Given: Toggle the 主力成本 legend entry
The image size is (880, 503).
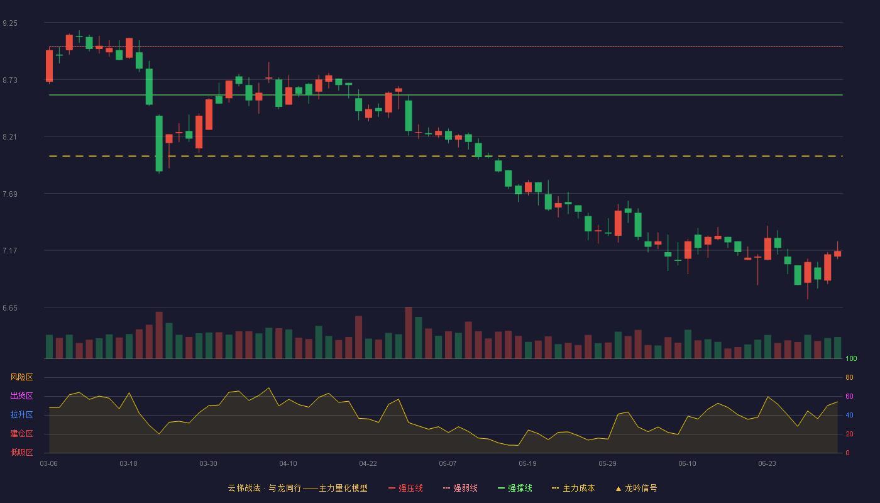Looking at the screenshot, I should click(x=573, y=488).
